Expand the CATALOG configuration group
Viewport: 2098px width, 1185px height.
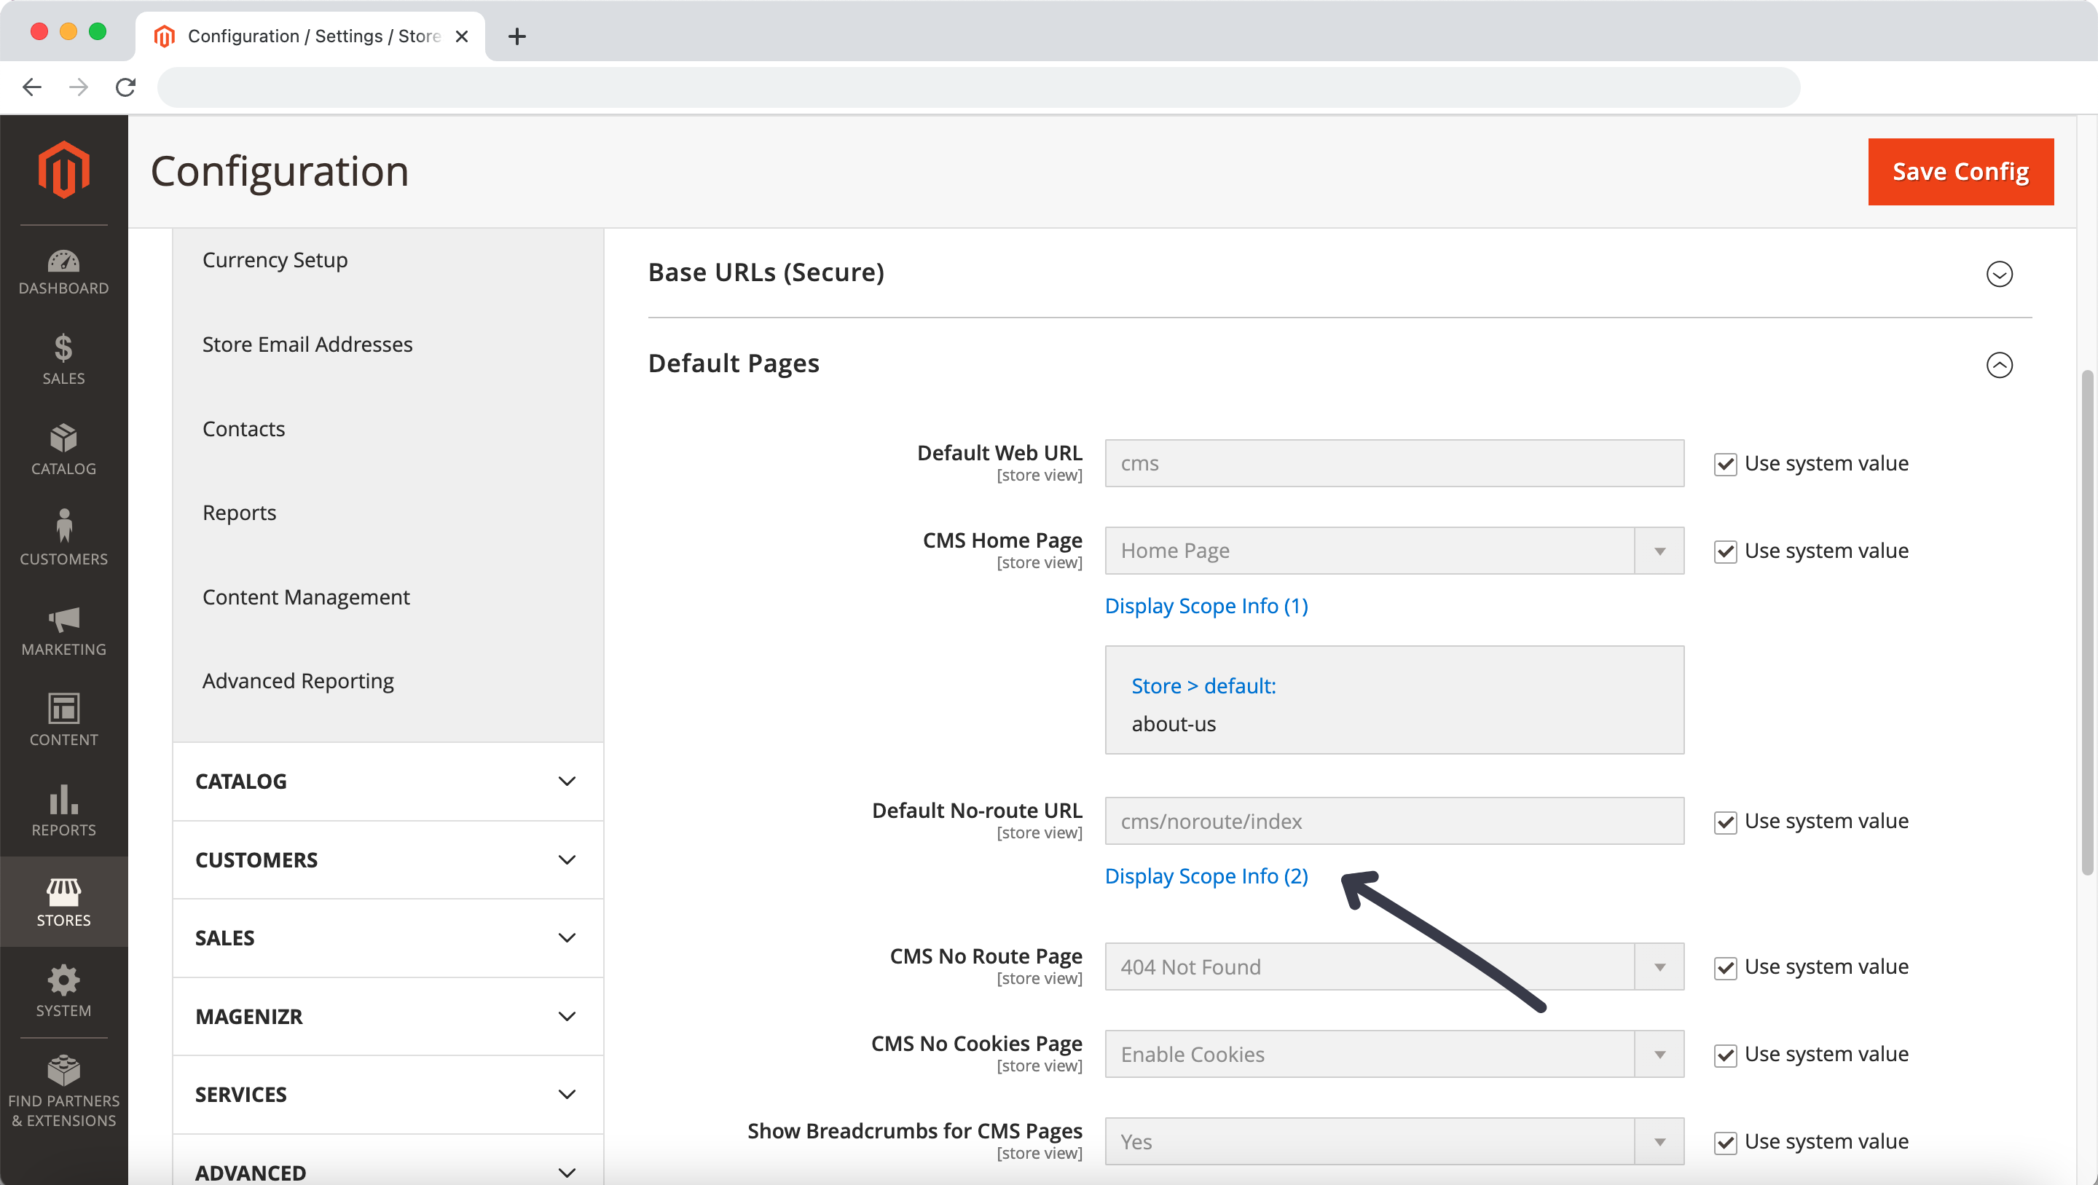(388, 781)
